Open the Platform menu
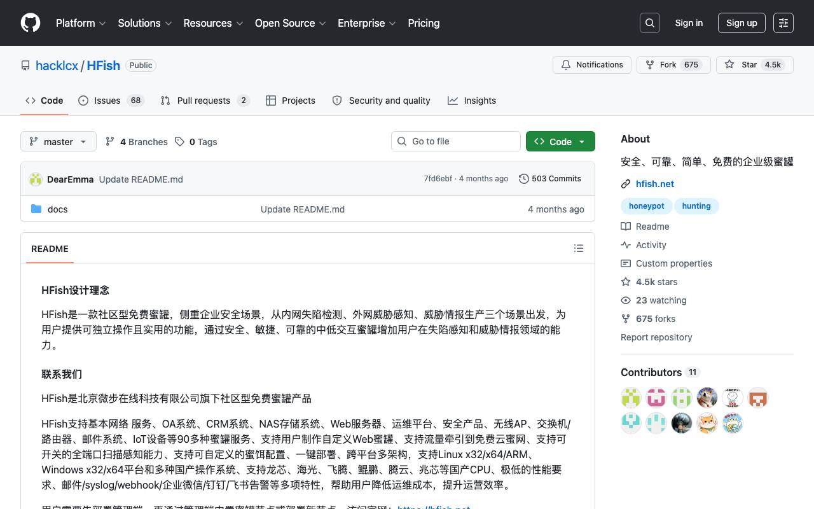Screen dimensions: 814x509 pos(81,23)
